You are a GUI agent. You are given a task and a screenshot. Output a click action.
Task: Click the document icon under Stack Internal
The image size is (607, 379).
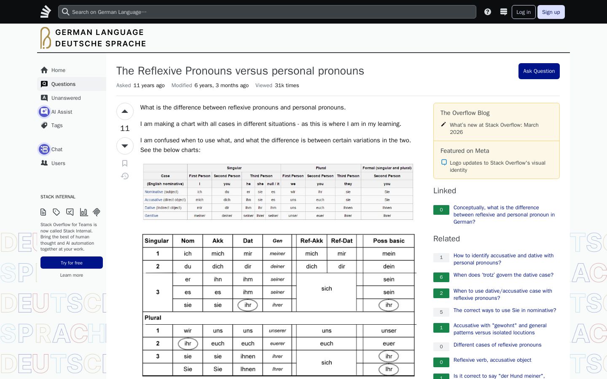pos(43,212)
